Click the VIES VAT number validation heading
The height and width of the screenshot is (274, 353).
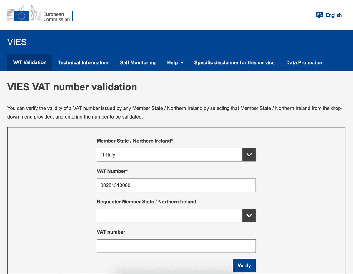tap(72, 87)
